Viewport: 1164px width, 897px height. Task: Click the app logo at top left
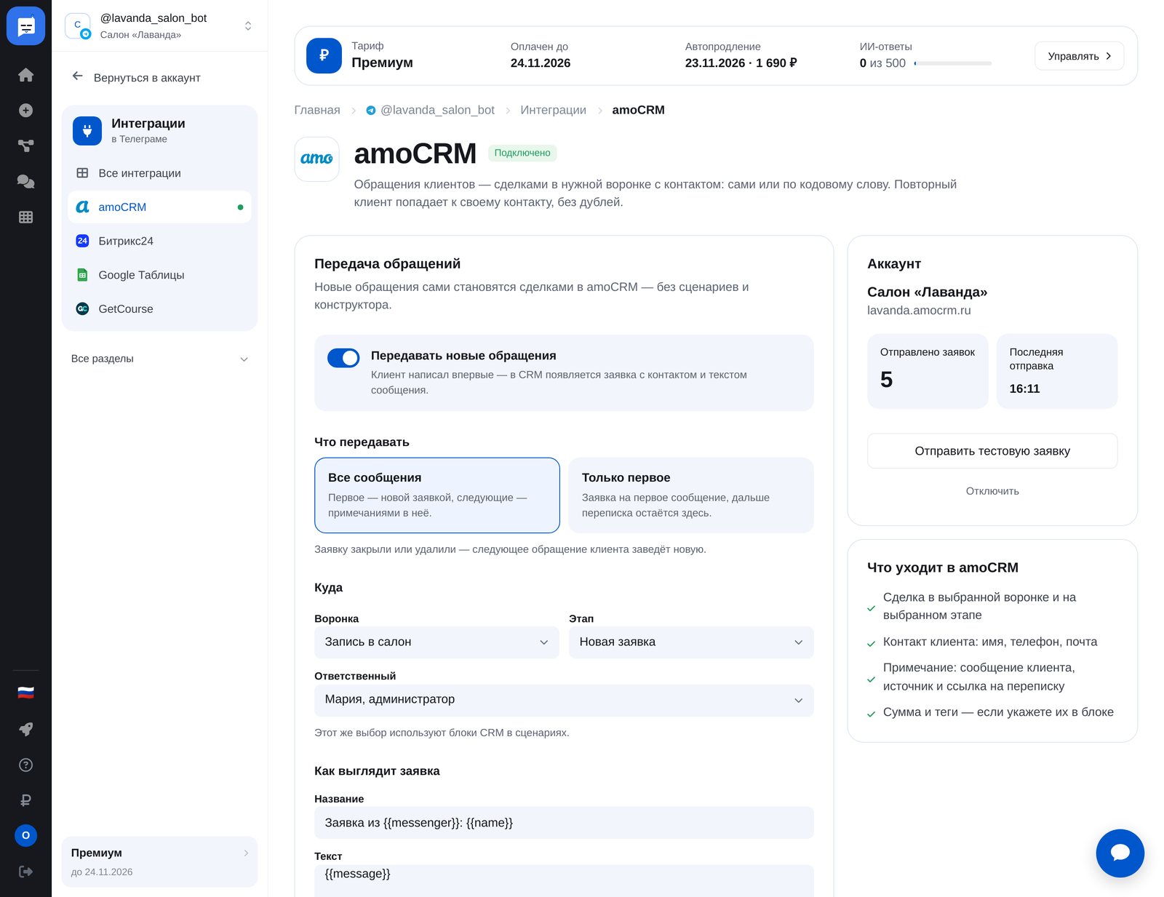[x=25, y=26]
